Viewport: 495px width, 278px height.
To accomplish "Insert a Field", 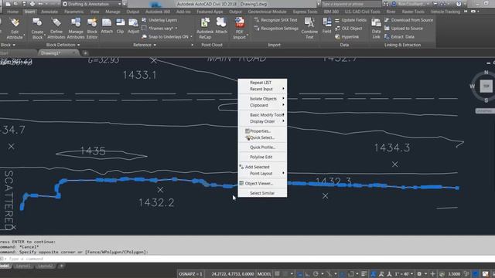I will click(x=326, y=25).
